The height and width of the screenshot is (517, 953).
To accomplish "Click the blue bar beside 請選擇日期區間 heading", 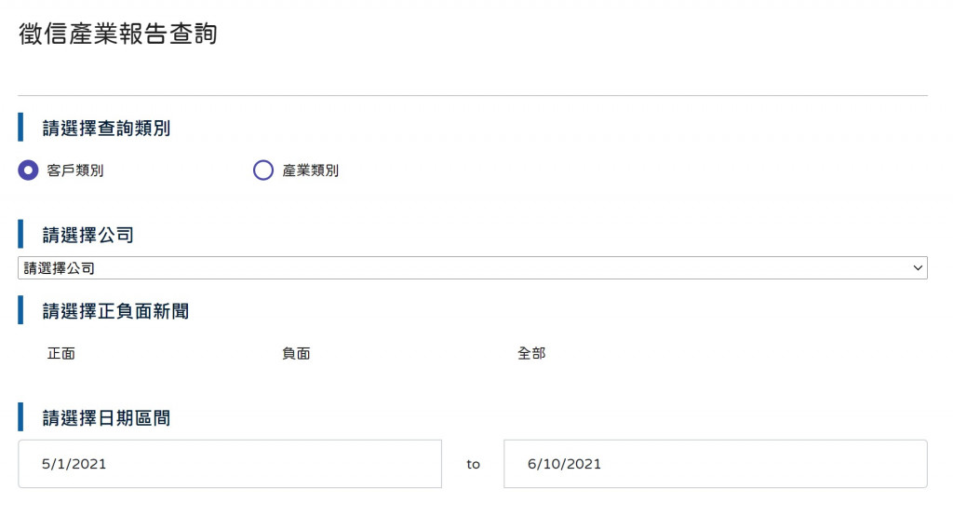I will tap(20, 417).
